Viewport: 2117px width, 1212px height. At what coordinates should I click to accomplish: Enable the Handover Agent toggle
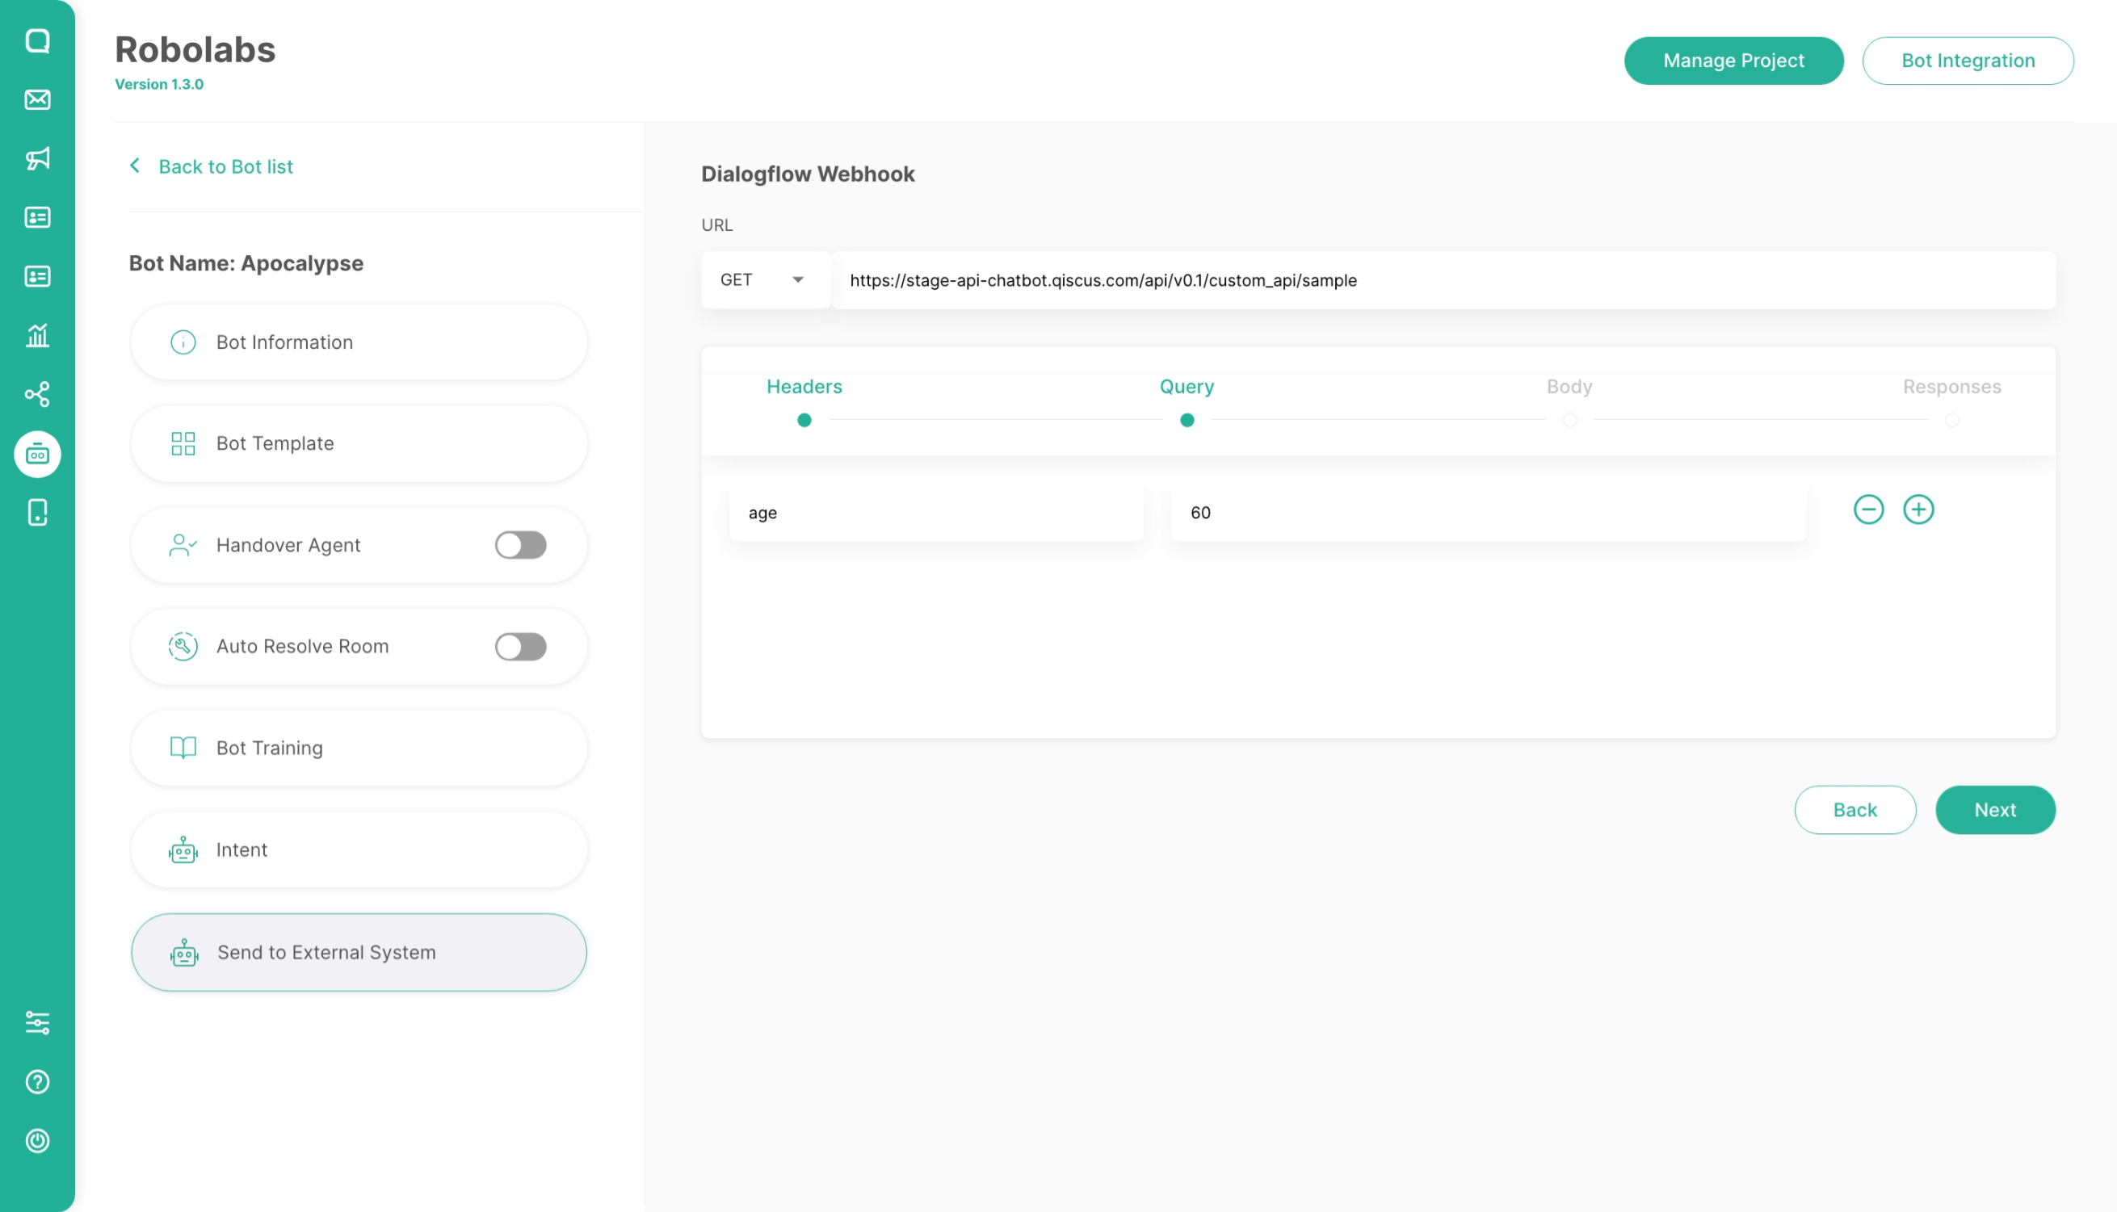click(520, 545)
